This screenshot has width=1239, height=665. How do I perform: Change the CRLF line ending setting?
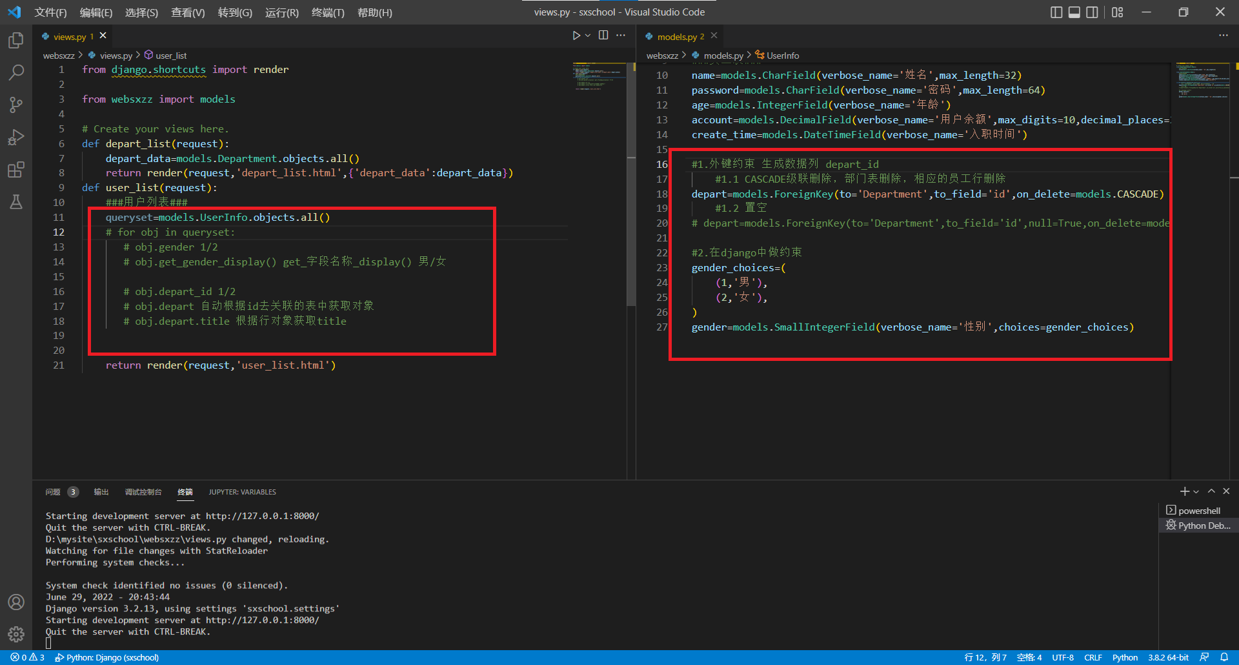coord(1093,657)
